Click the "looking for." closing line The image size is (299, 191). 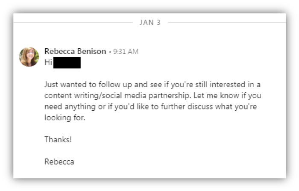coord(65,118)
